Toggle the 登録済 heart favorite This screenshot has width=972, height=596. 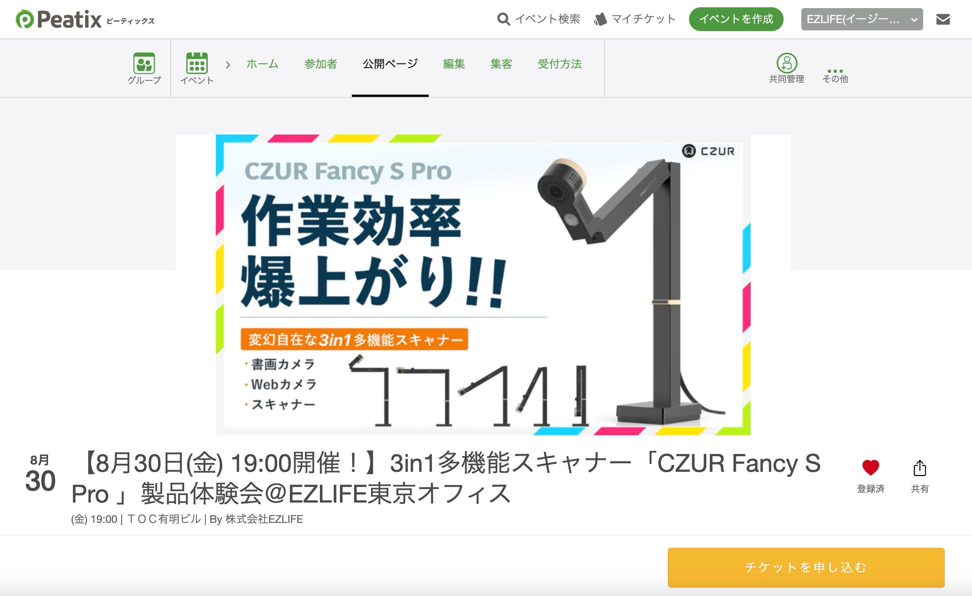[870, 468]
